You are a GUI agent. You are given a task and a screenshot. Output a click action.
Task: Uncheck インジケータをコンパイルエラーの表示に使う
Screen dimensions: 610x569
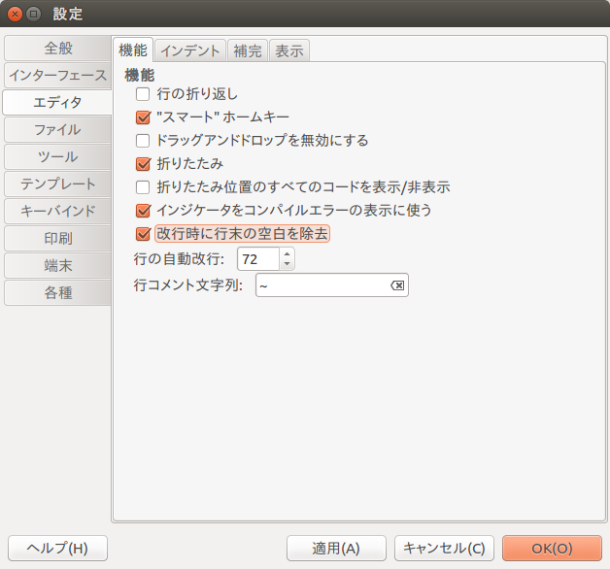coord(143,211)
